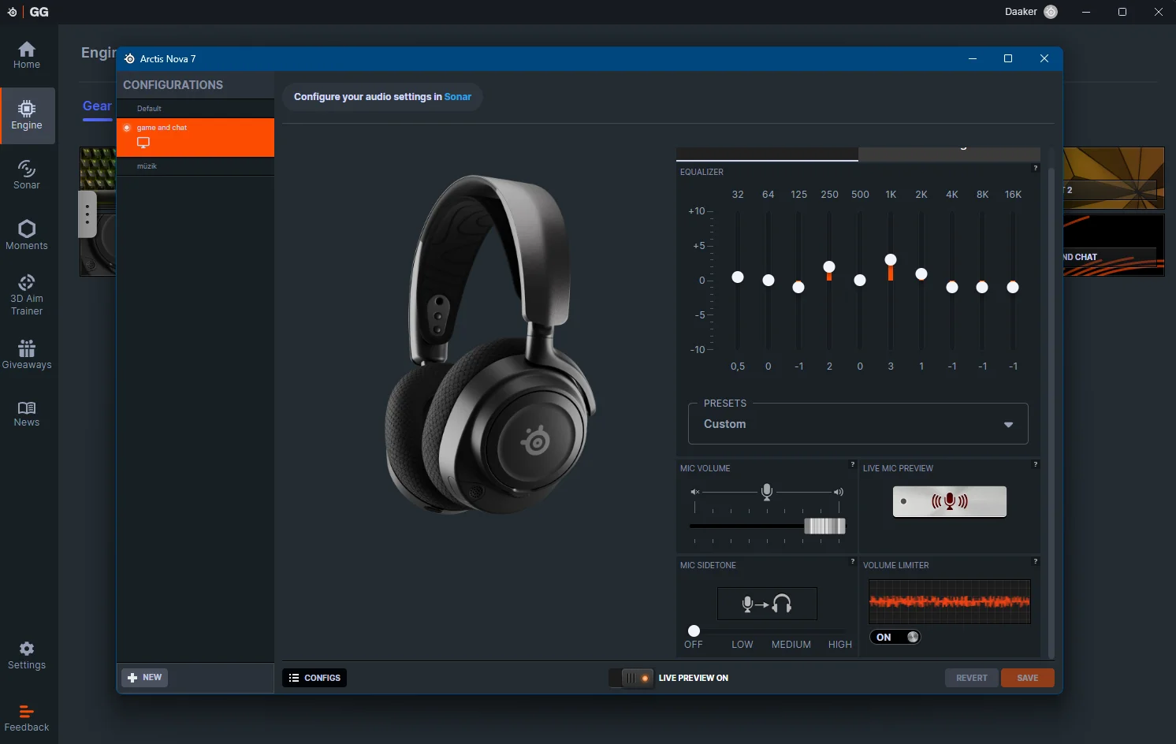Open the 3D Aim Trainer
1176x744 pixels.
pyautogui.click(x=27, y=295)
